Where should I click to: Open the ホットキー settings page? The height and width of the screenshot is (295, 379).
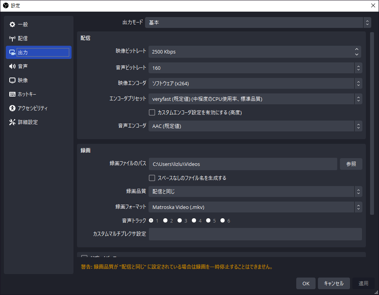(x=39, y=94)
